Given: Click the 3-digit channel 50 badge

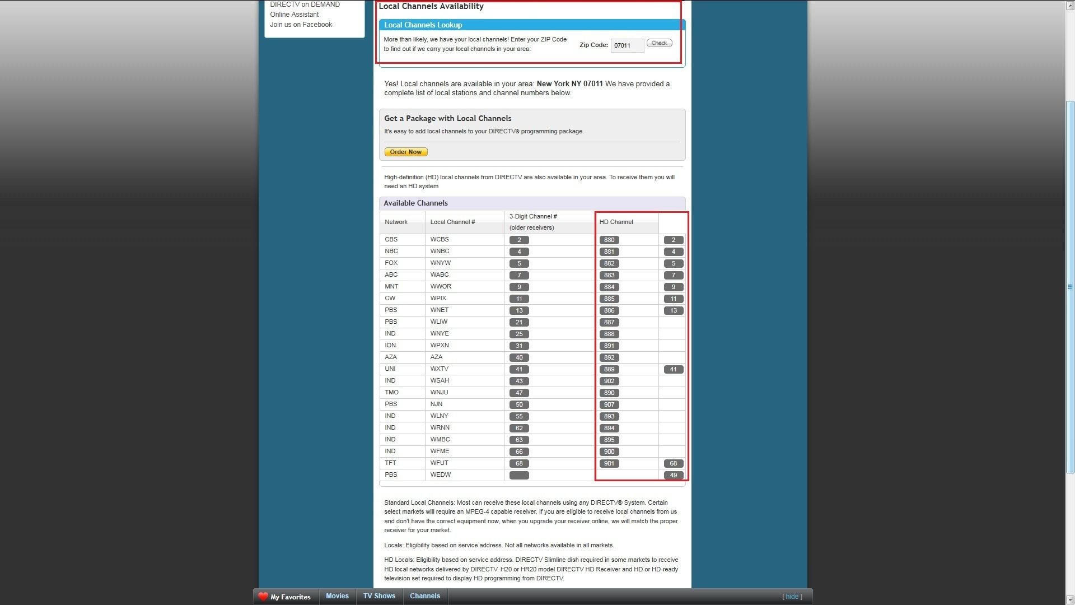Looking at the screenshot, I should (519, 404).
